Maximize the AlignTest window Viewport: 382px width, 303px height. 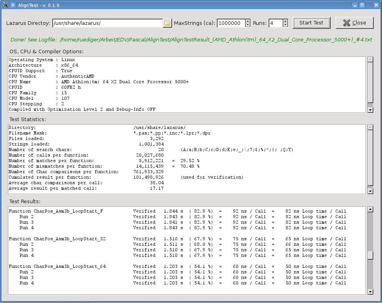click(362, 5)
